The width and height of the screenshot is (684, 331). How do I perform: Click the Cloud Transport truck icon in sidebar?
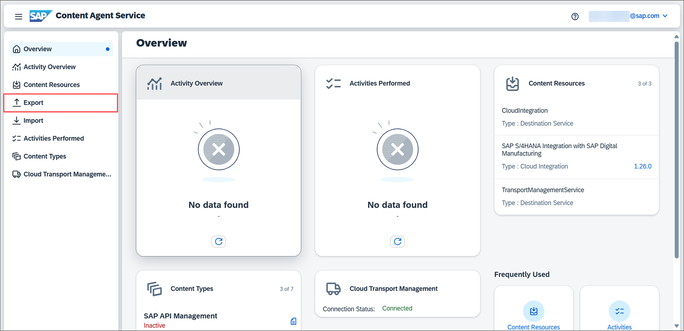17,174
